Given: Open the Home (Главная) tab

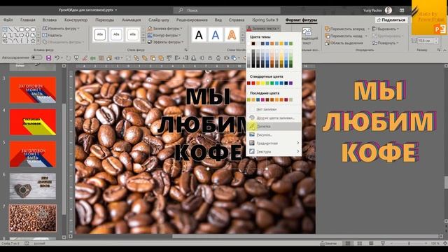Looking at the screenshot, I should [28, 20].
